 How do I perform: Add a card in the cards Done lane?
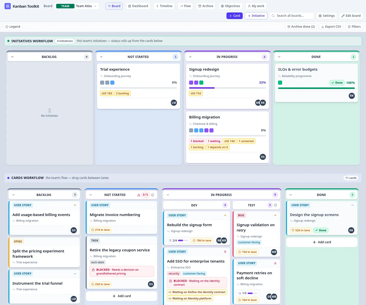322,242
